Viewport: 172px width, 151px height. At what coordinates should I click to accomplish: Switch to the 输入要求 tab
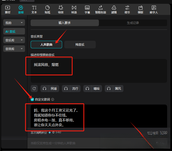(65, 23)
